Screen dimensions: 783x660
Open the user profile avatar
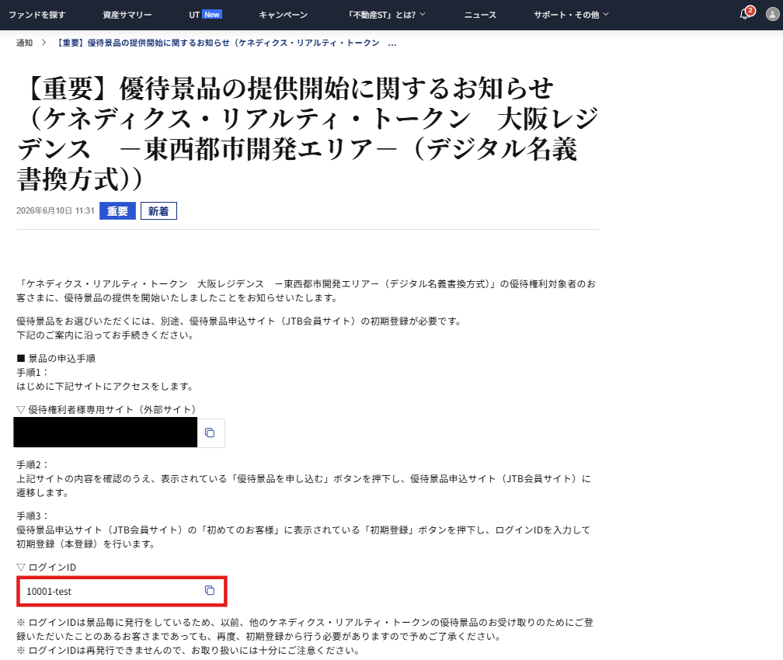(x=772, y=14)
